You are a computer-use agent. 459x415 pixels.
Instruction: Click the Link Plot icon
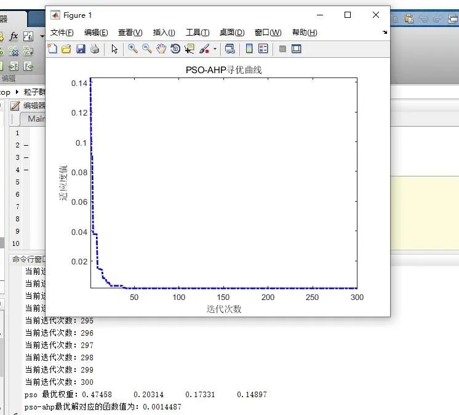click(x=229, y=49)
